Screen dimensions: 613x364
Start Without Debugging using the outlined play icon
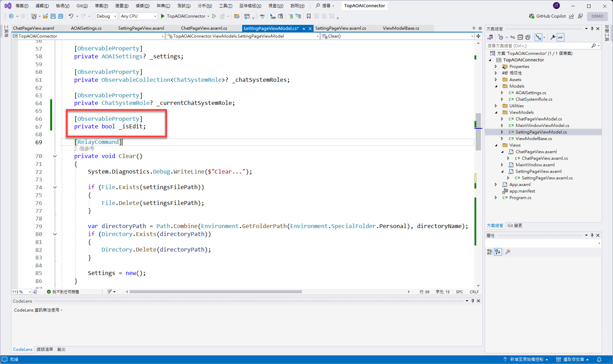click(x=214, y=16)
